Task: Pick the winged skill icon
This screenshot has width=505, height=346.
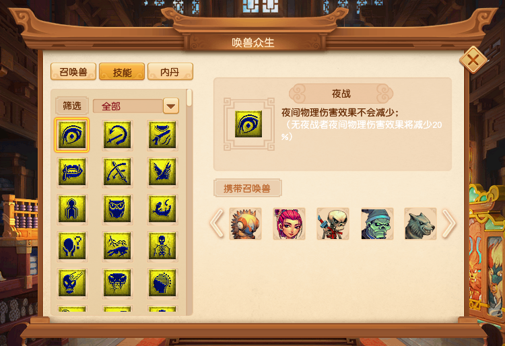Action: tap(163, 172)
